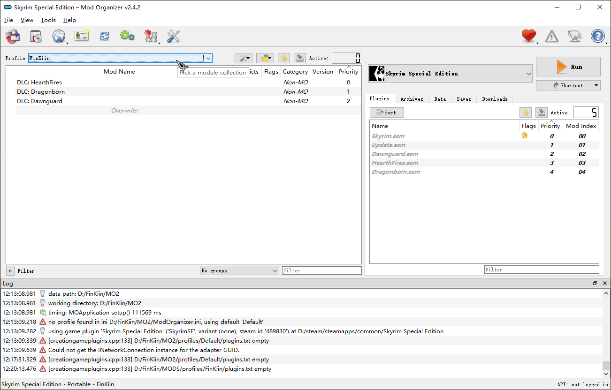Image resolution: width=611 pixels, height=390 pixels.
Task: Sort mod list by Priority header
Action: coord(348,72)
